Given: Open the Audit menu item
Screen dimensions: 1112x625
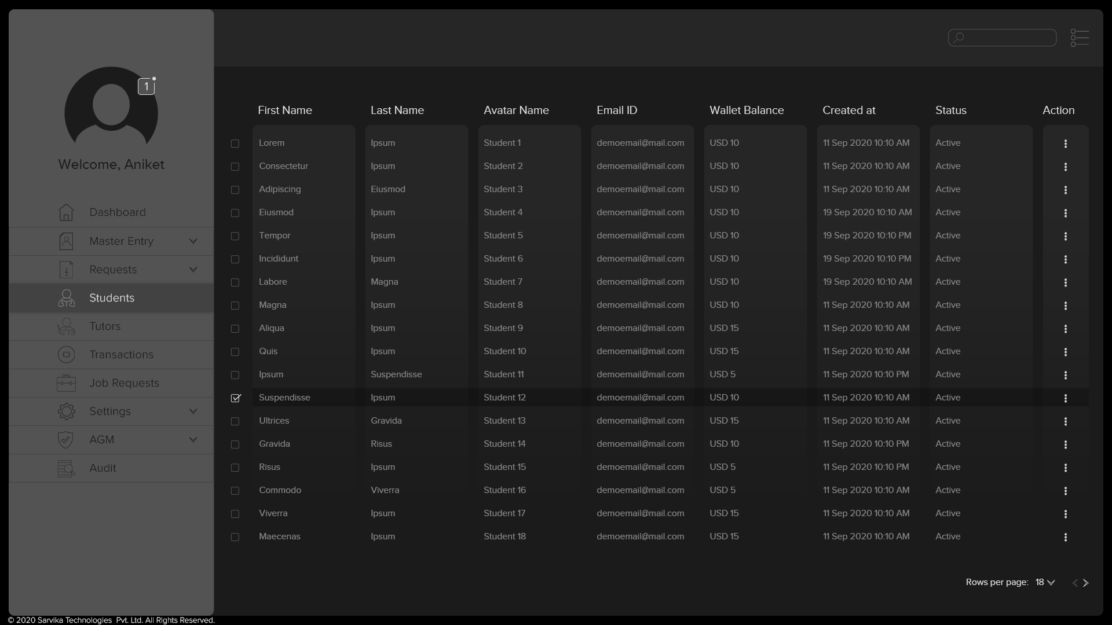Looking at the screenshot, I should [x=111, y=468].
